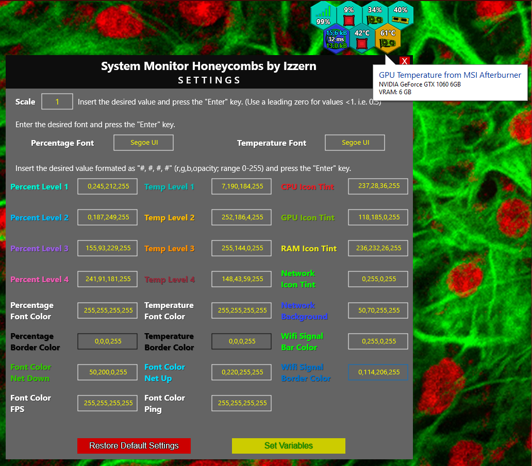Screen dimensions: 532x466
Task: Edit Wifi Signal Border Color value
Action: tap(378, 372)
